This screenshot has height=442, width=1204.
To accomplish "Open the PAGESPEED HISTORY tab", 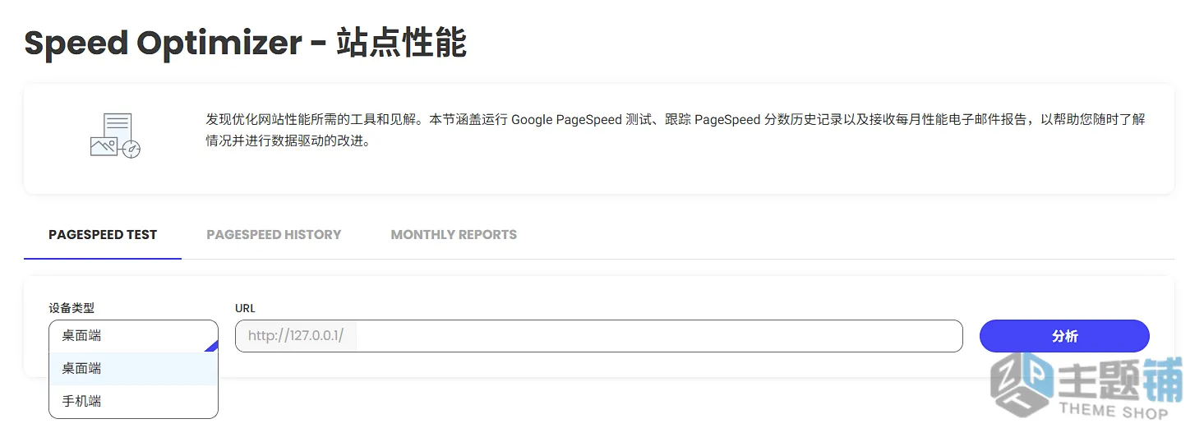I will point(274,235).
